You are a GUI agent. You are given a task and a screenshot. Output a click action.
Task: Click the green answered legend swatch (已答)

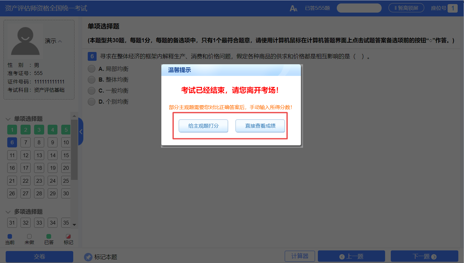tap(49, 236)
